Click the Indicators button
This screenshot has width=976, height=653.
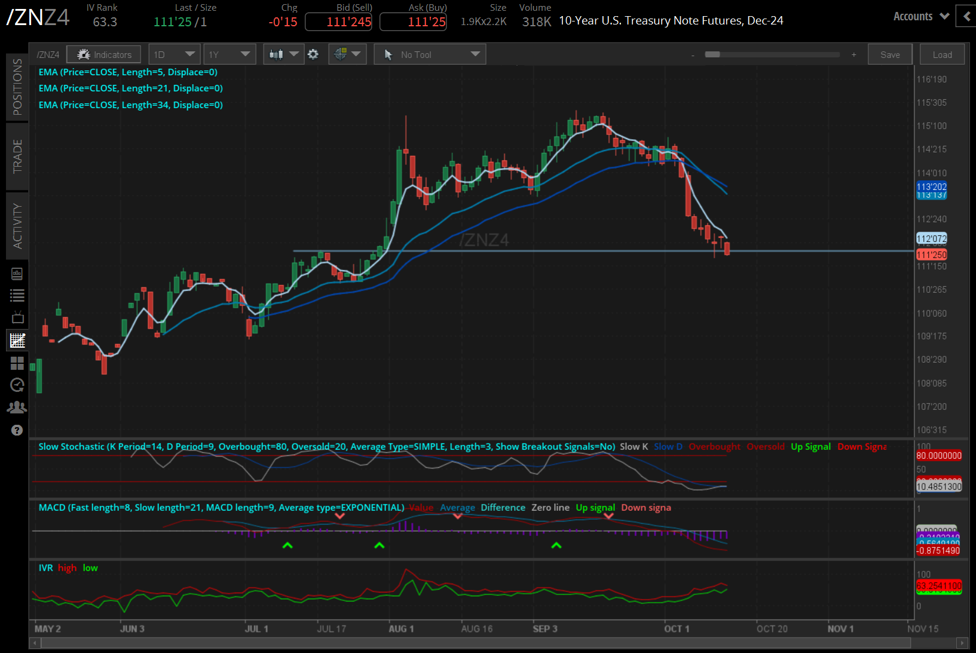pyautogui.click(x=104, y=54)
